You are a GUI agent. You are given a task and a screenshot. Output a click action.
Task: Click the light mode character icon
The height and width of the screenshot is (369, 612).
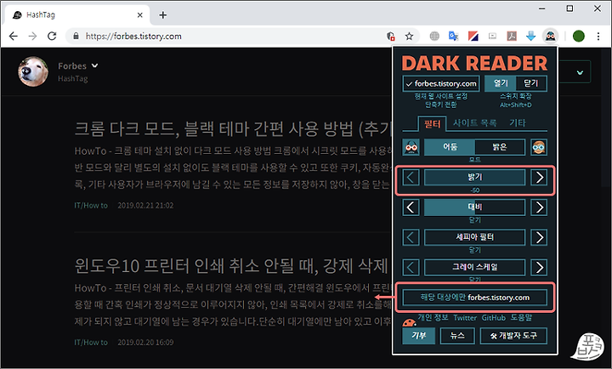[x=539, y=147]
